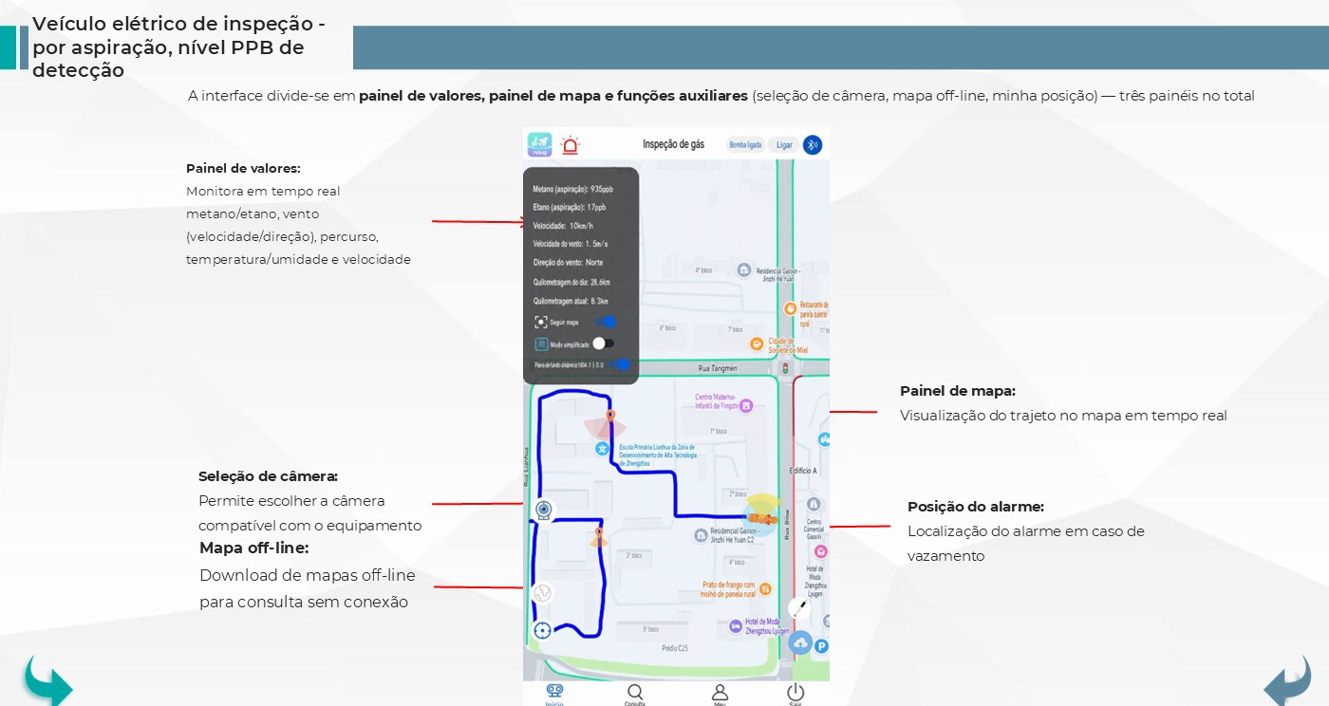Toggle the Plano de fundo dinâmico switch
Image resolution: width=1329 pixels, height=706 pixels.
click(620, 364)
